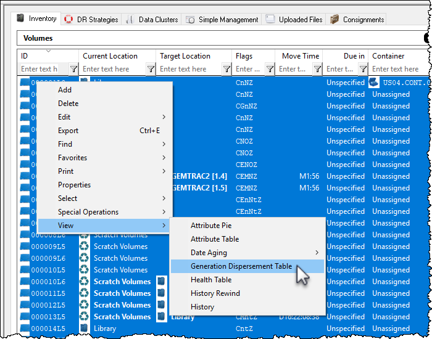Screen dimensions: 432x339
Task: Open the Data Clusters tab
Action: point(151,20)
